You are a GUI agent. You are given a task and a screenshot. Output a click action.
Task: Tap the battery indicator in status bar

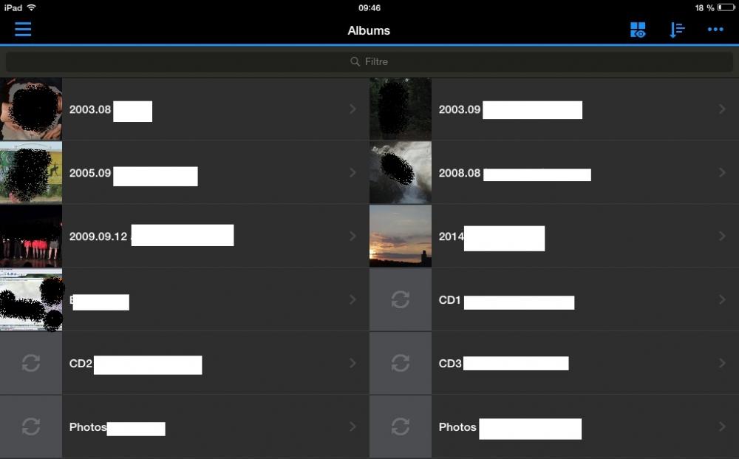click(x=726, y=7)
